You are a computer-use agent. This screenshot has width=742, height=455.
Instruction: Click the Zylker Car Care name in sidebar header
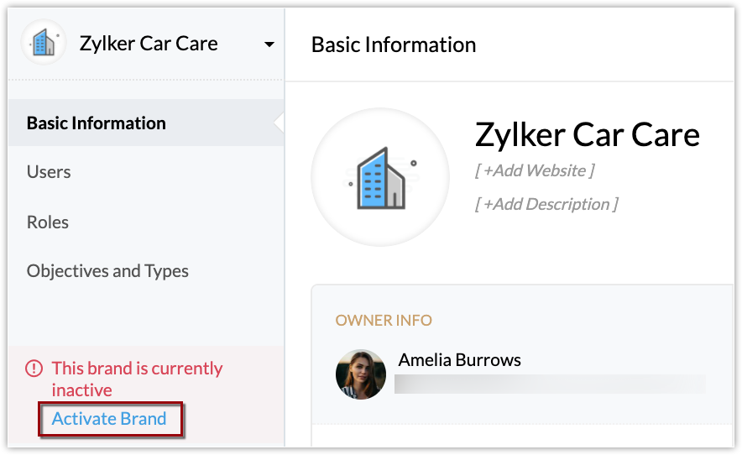pos(149,44)
